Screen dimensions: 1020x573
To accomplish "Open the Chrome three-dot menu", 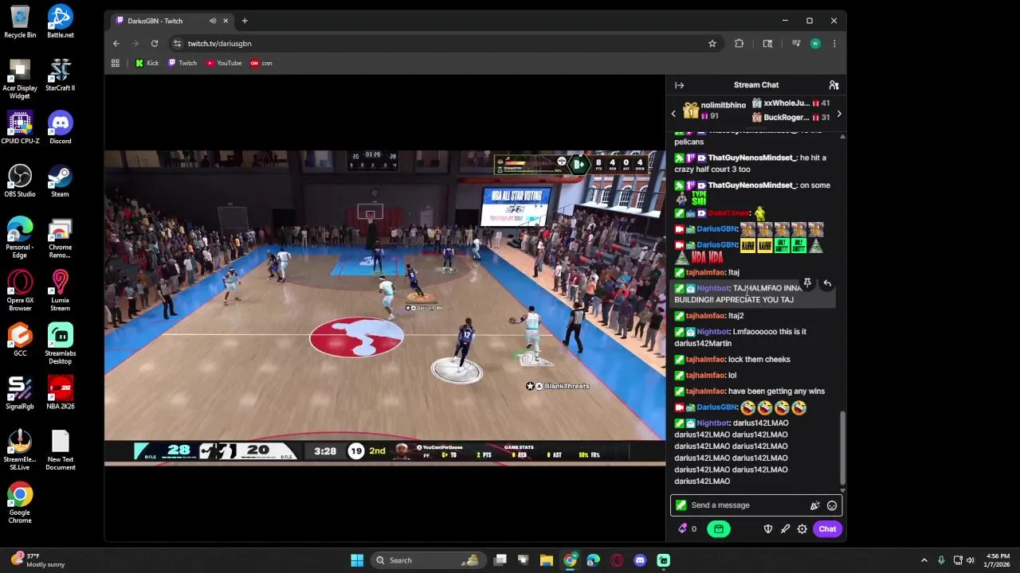I will 834,44.
